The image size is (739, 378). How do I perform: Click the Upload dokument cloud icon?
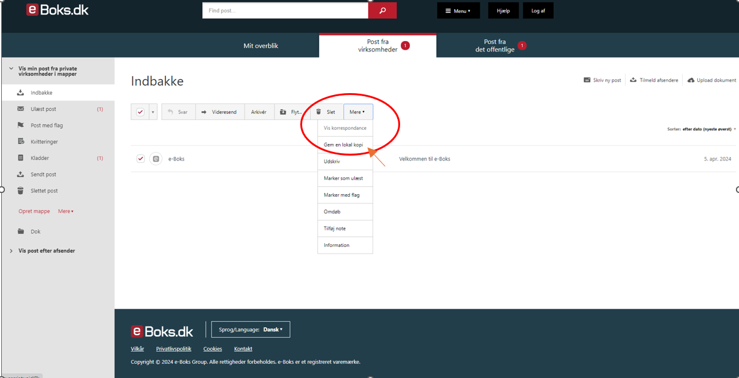[691, 80]
